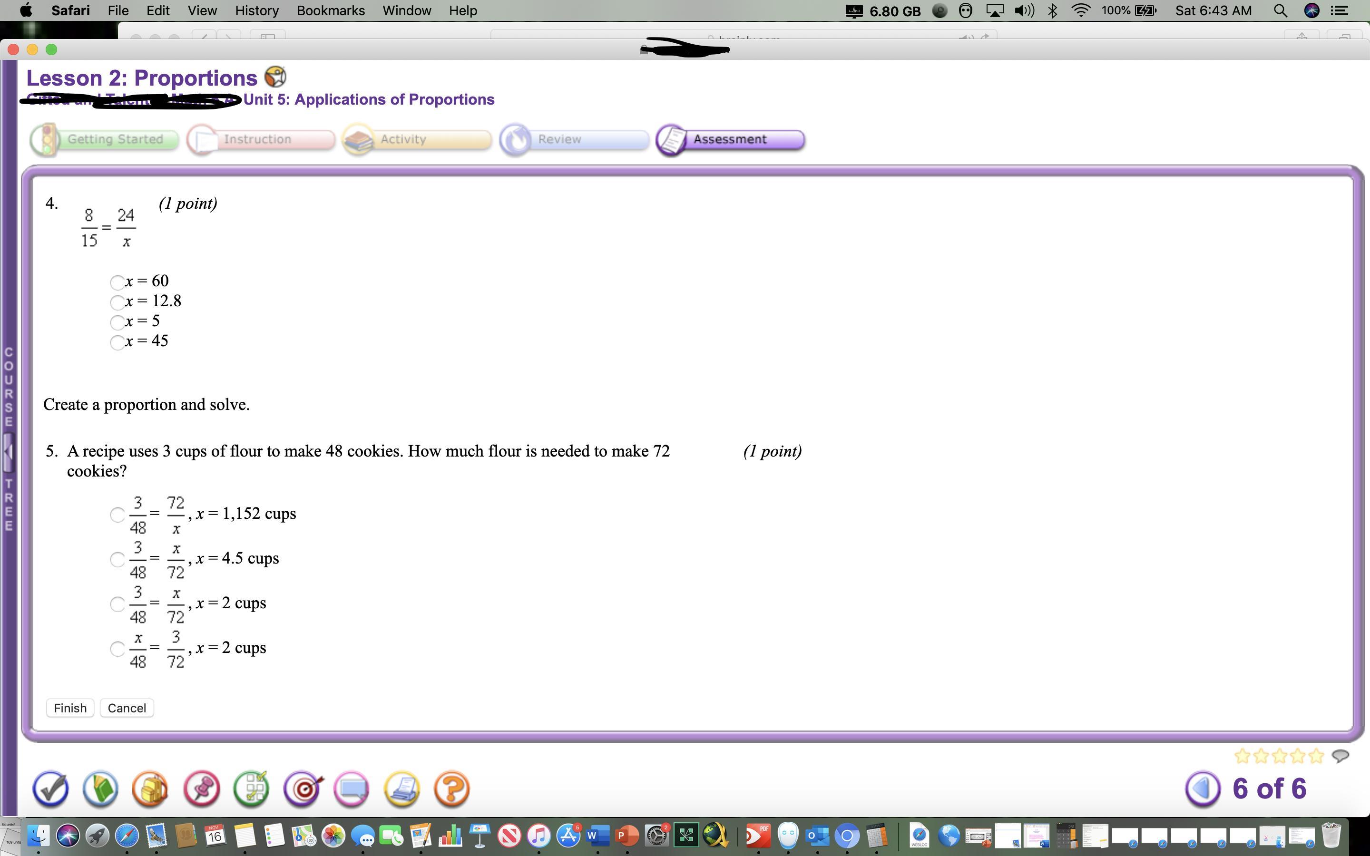The height and width of the screenshot is (856, 1370).
Task: Open the Bookmarks menu
Action: 331,11
